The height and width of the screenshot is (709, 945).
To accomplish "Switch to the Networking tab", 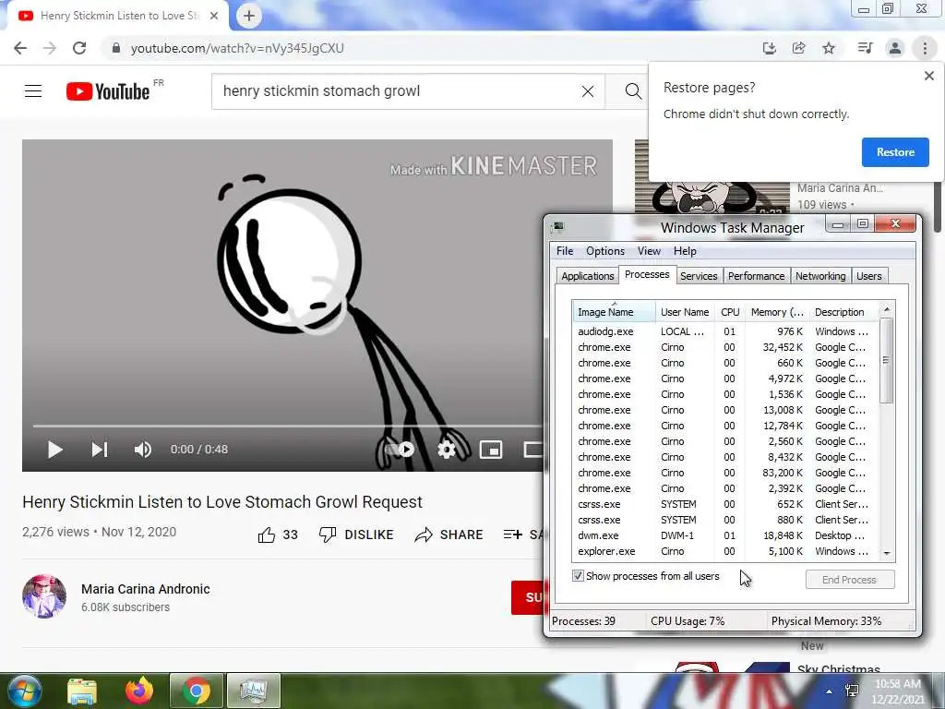I will coord(820,276).
